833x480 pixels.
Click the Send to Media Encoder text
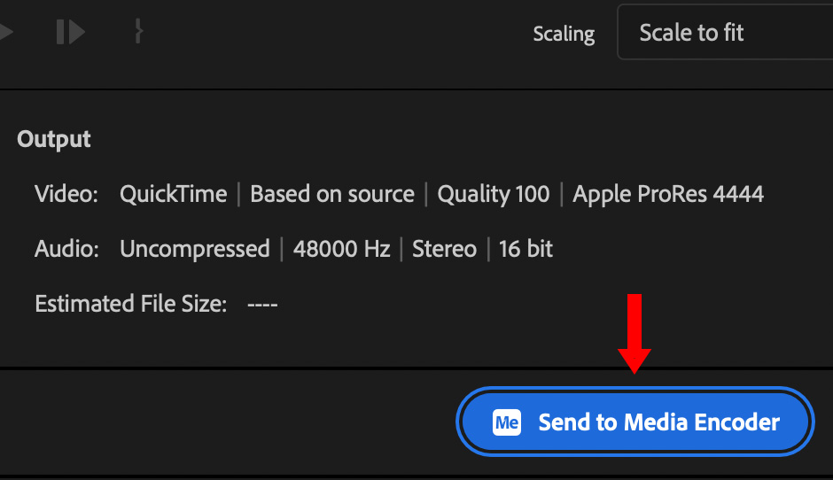click(x=658, y=422)
